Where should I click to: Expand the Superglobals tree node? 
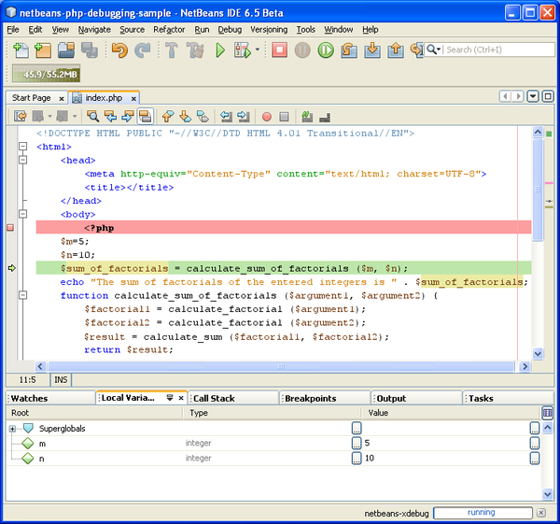(x=12, y=429)
